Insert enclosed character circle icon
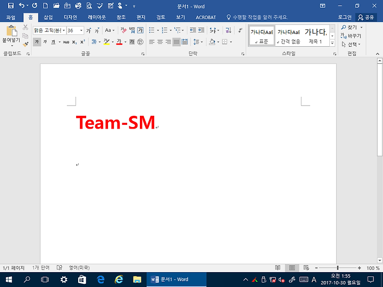This screenshot has width=383, height=287. pyautogui.click(x=140, y=42)
